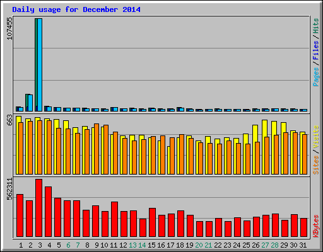Click the red KBytes bar for day 11

(114, 219)
